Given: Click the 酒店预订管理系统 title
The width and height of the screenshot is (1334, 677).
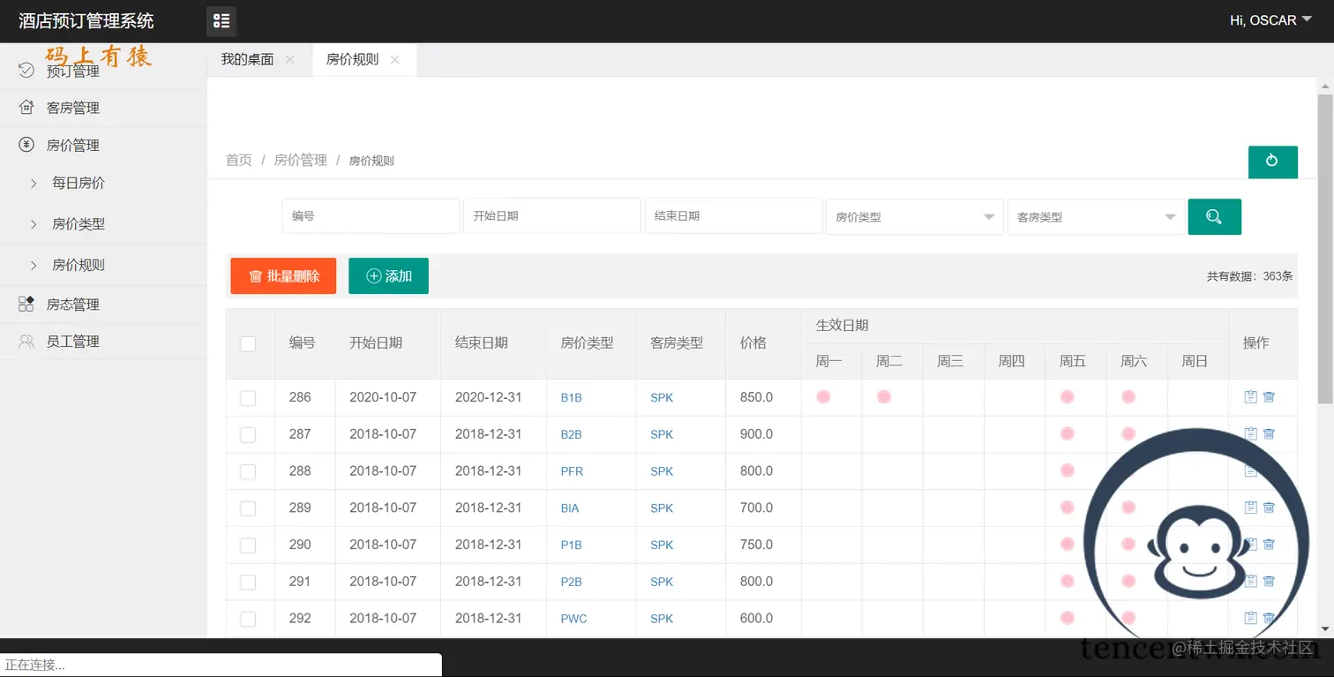Looking at the screenshot, I should [86, 21].
